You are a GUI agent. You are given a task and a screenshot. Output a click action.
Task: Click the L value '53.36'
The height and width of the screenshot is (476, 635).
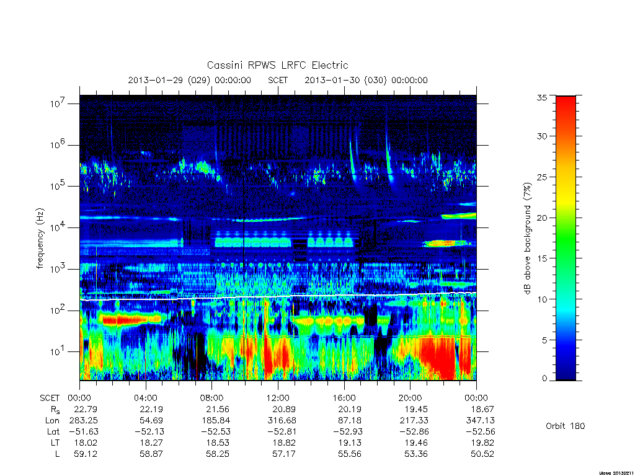(416, 454)
